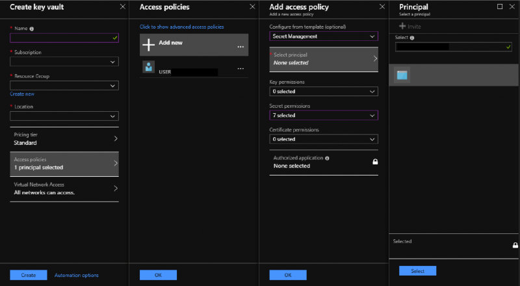Image resolution: width=520 pixels, height=286 pixels.
Task: Click the chevron on Virtual Network Access row
Action: (116, 188)
